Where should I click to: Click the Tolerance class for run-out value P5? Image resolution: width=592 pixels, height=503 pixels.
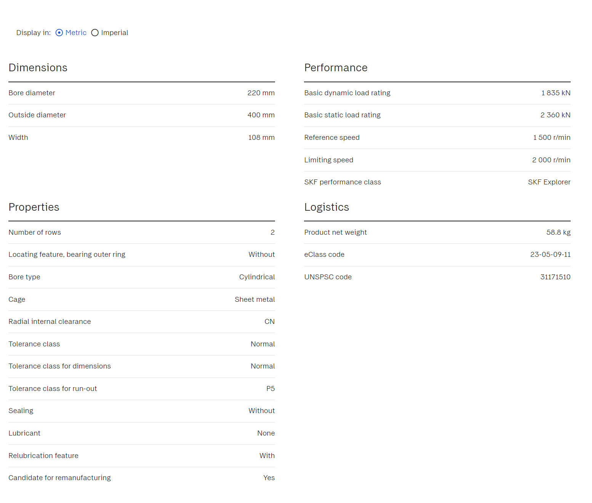(270, 389)
